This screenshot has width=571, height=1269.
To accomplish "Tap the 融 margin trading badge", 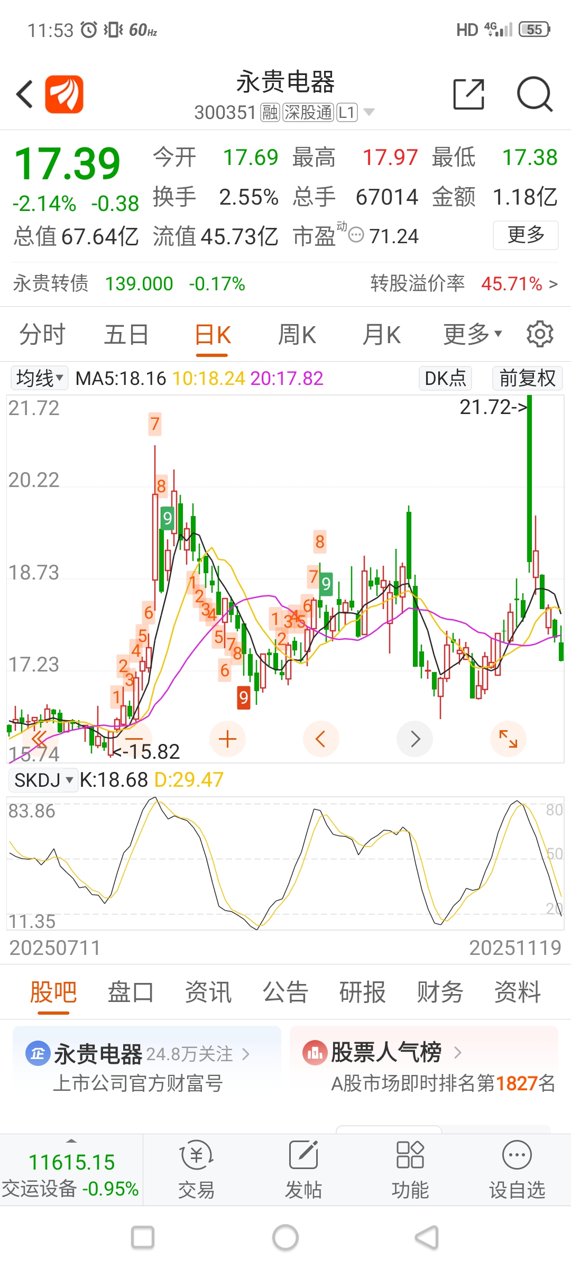I will point(270,112).
